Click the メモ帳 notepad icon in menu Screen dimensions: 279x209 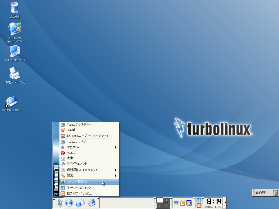63,130
